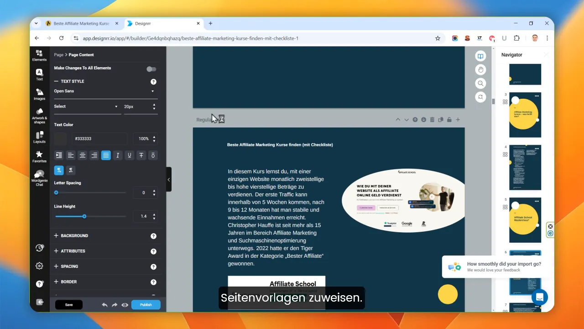Align text left

tap(71, 155)
